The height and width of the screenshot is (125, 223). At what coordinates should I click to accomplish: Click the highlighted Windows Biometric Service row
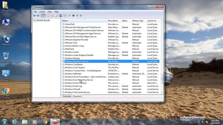pos(110,61)
